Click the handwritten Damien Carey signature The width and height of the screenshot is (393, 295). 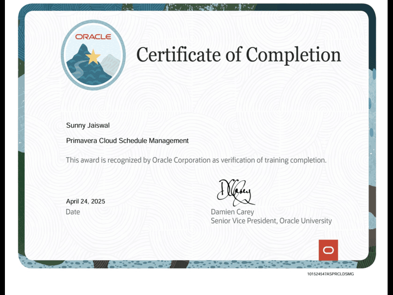click(x=235, y=192)
